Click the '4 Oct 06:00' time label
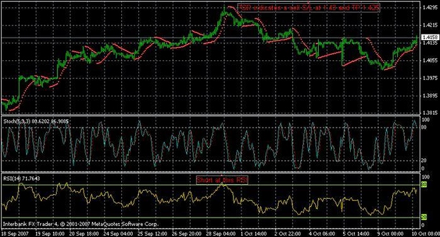This screenshot has height=237, width=440. click(x=322, y=233)
